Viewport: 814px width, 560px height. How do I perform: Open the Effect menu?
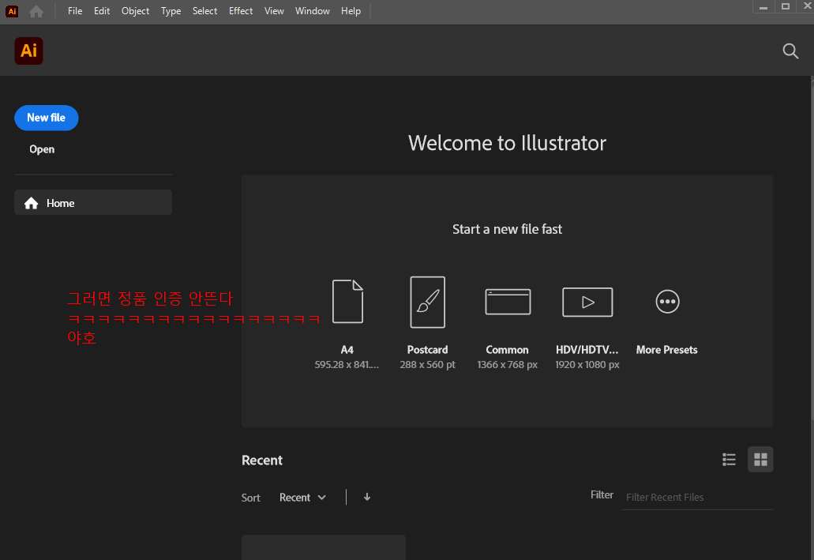pyautogui.click(x=240, y=11)
